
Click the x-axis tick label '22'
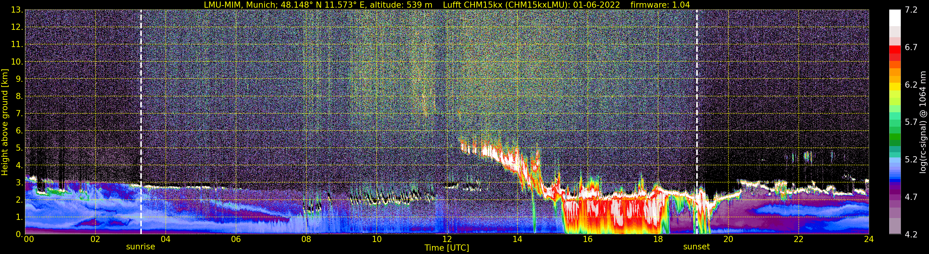[x=799, y=239]
